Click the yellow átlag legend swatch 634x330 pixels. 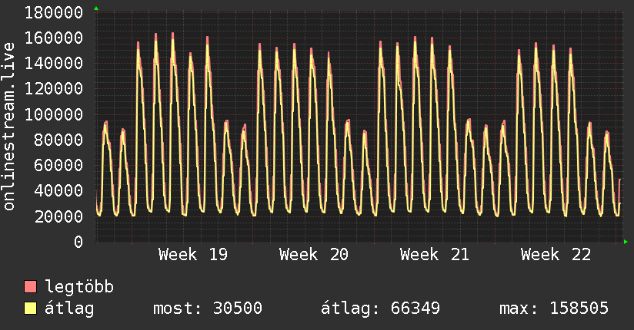point(30,309)
